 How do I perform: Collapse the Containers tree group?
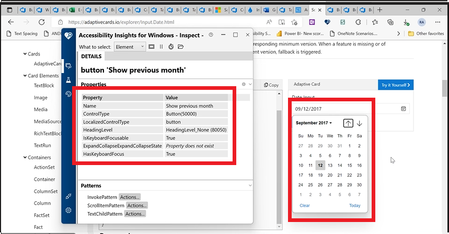pyautogui.click(x=25, y=157)
